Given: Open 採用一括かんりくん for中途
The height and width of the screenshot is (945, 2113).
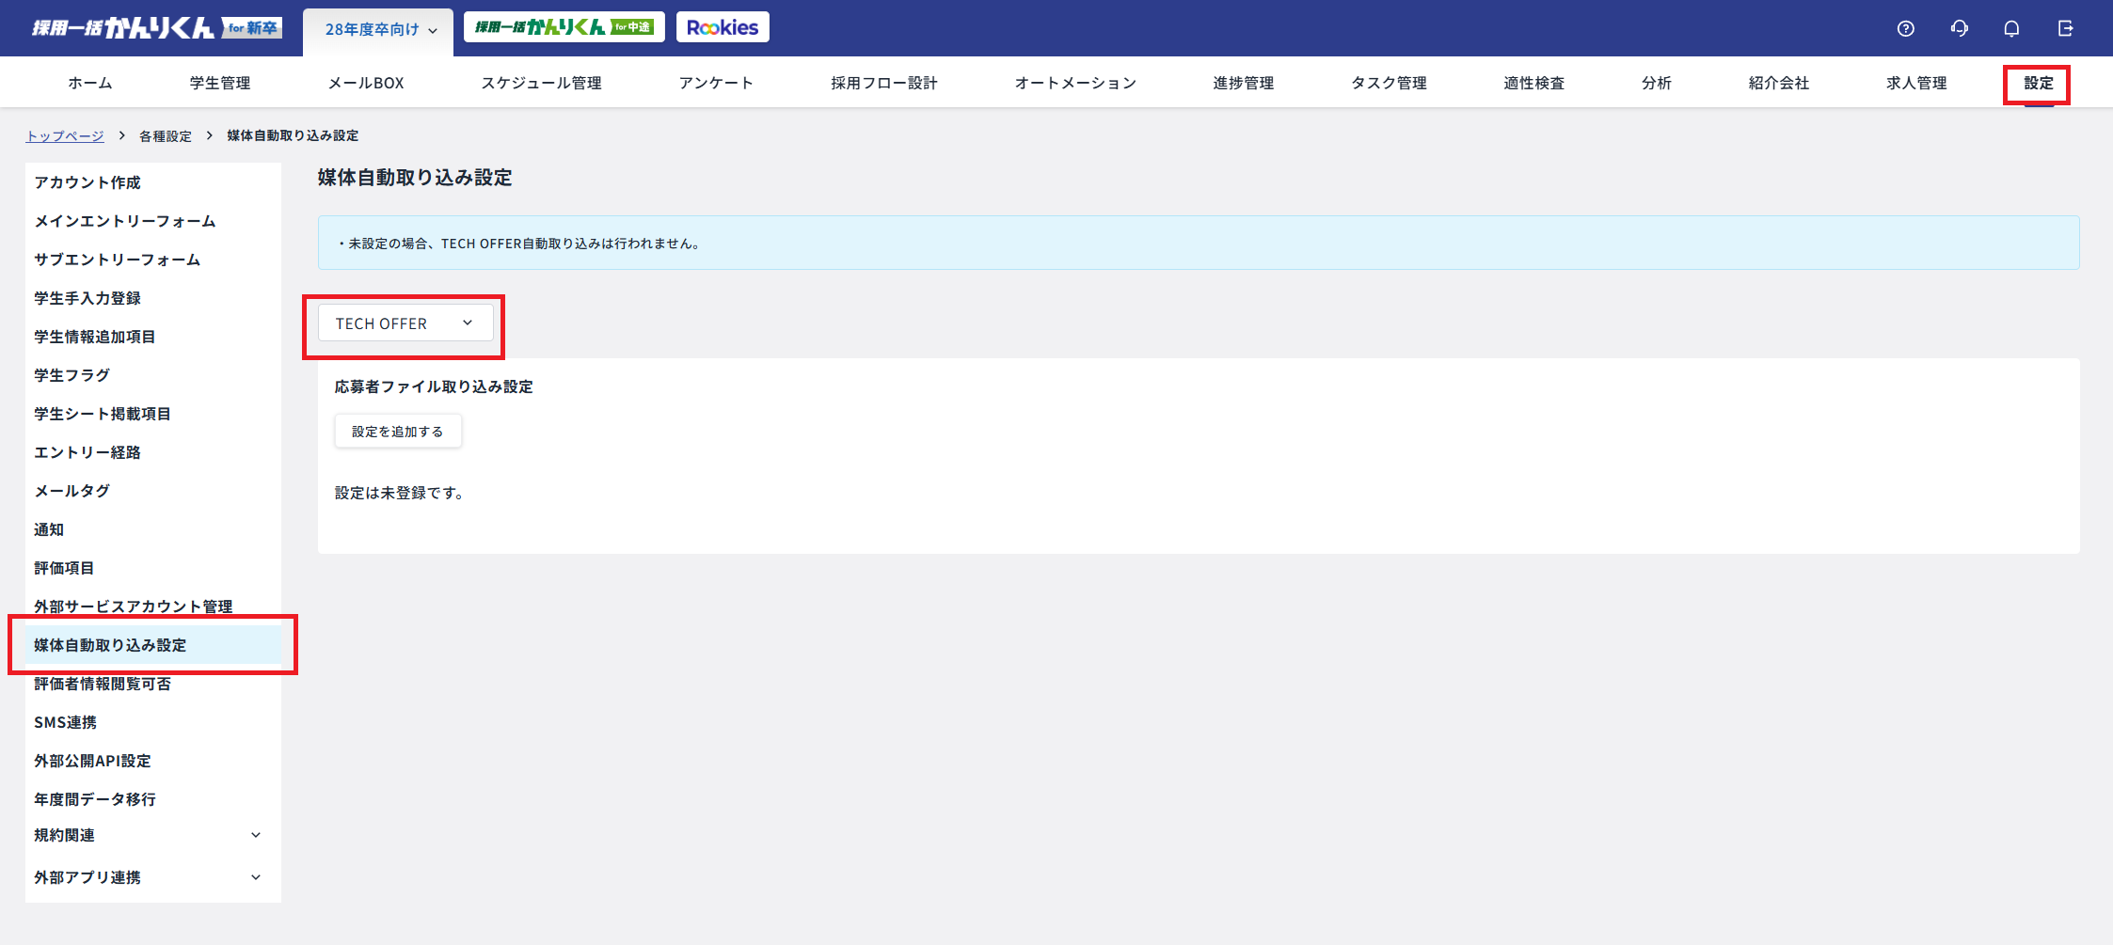Looking at the screenshot, I should pos(562,26).
